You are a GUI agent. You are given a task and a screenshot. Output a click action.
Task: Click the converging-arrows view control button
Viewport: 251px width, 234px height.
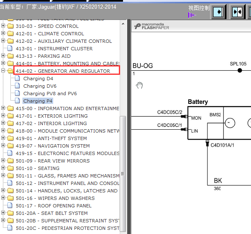pyautogui.click(x=238, y=12)
